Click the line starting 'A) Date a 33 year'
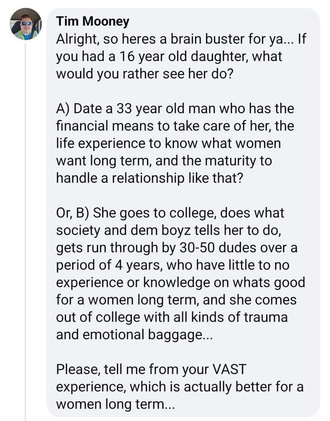 (175, 109)
